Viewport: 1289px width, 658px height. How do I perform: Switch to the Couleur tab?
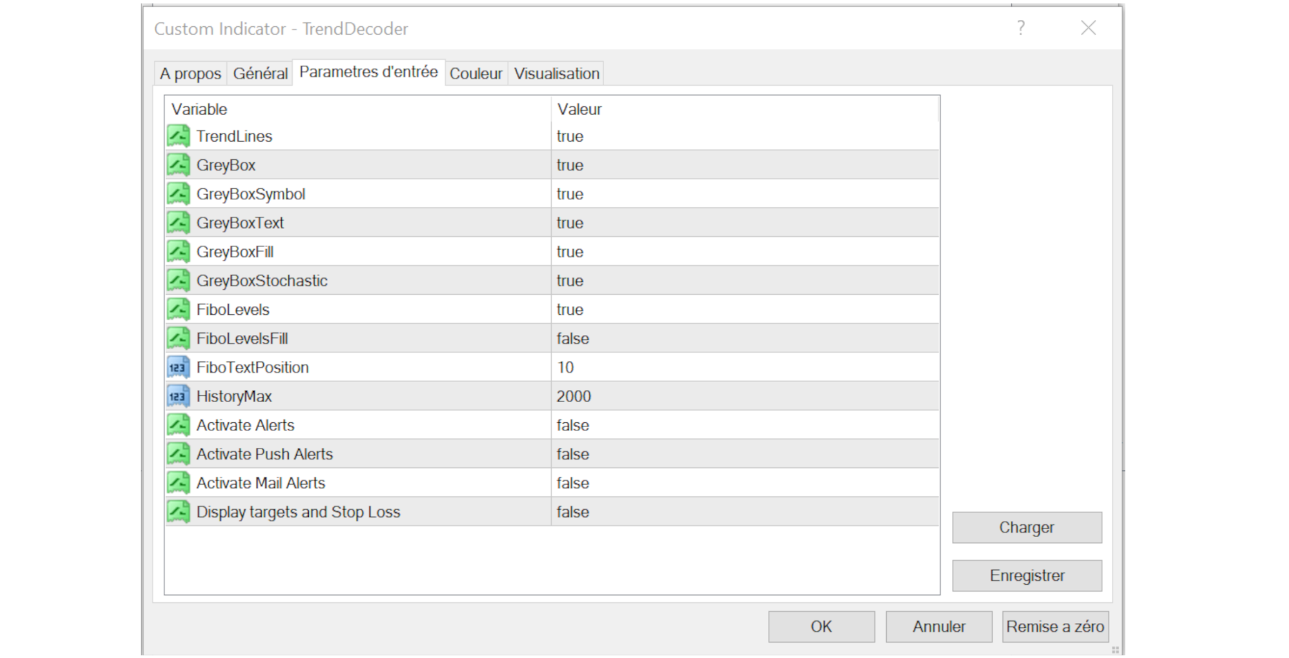[475, 74]
